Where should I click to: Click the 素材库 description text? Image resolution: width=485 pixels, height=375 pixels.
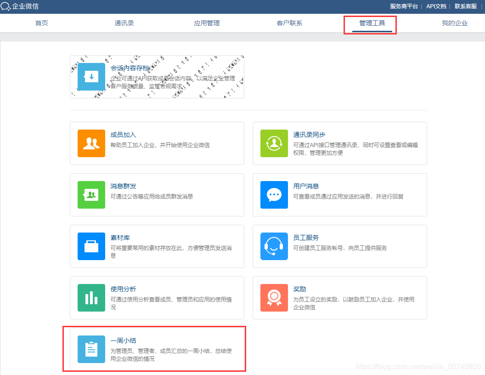coord(171,251)
